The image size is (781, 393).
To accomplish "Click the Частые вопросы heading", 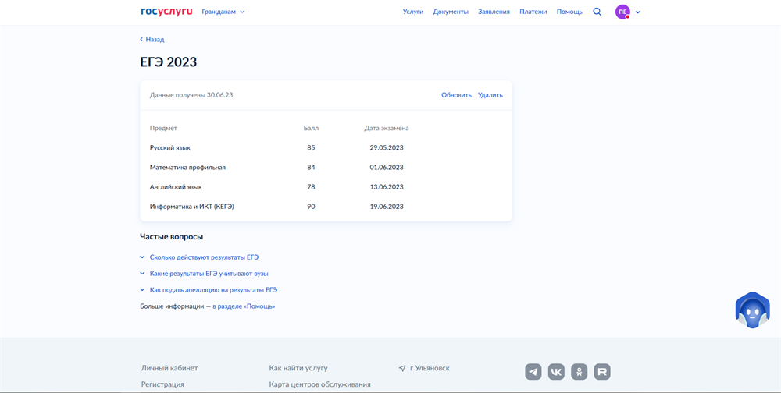I will [172, 237].
